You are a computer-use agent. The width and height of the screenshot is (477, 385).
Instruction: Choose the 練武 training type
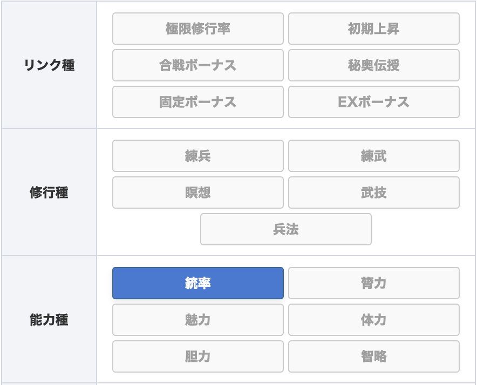(x=374, y=156)
